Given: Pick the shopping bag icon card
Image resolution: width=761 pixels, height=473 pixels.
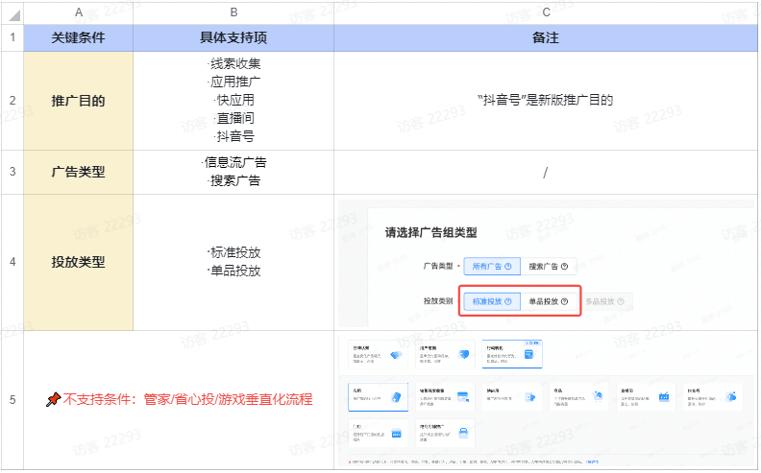Looking at the screenshot, I should point(445,434).
